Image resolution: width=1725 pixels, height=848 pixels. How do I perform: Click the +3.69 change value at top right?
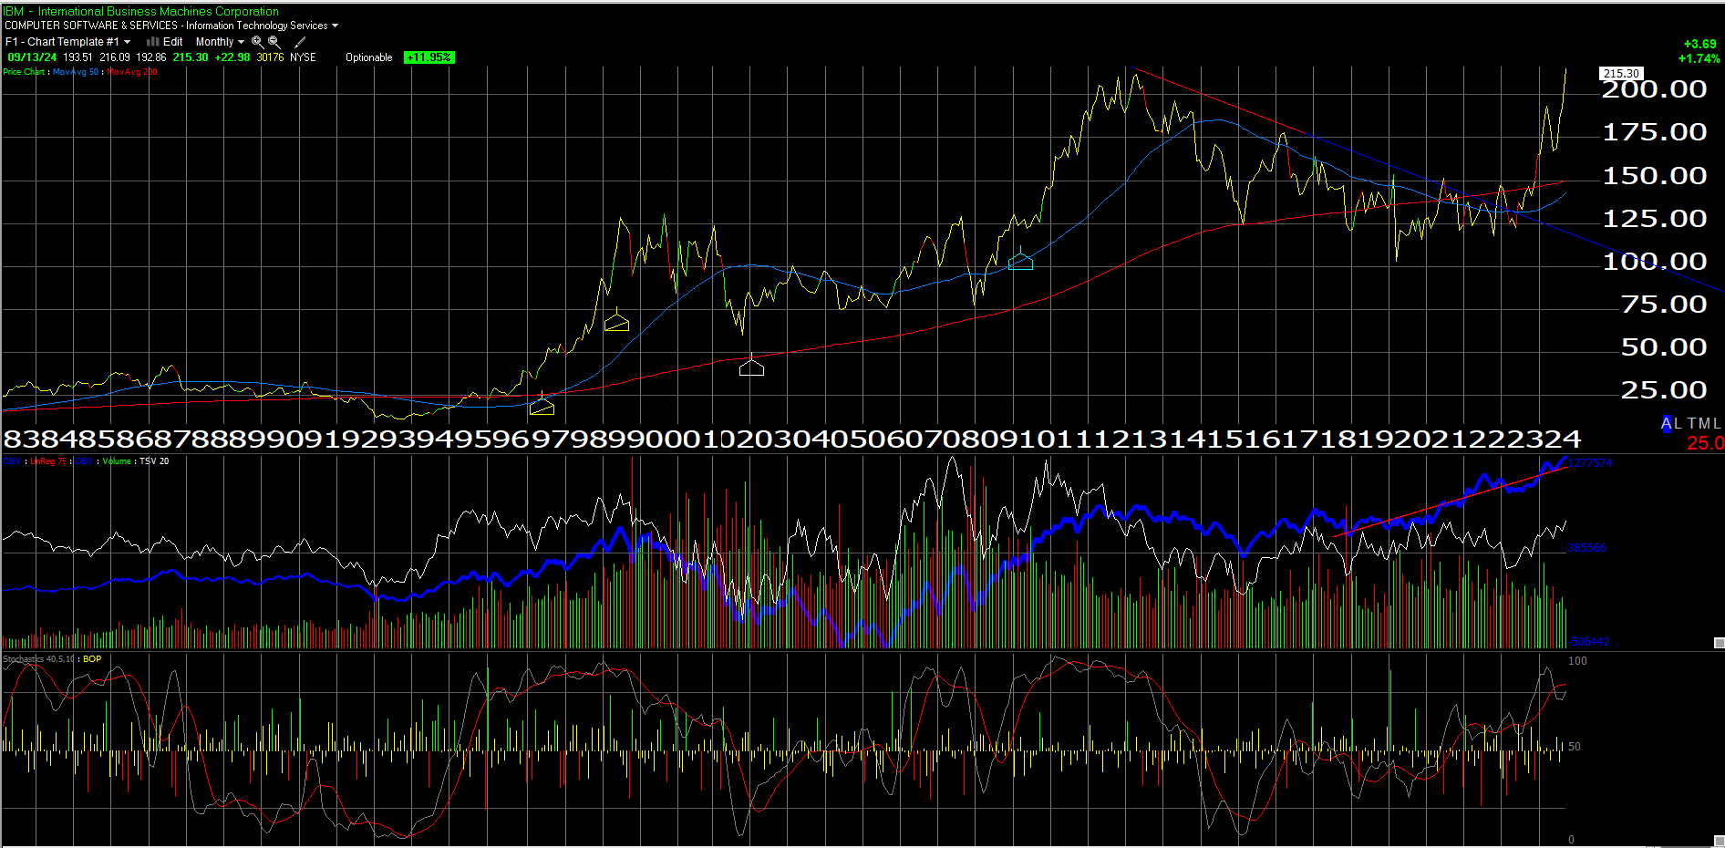pos(1699,44)
